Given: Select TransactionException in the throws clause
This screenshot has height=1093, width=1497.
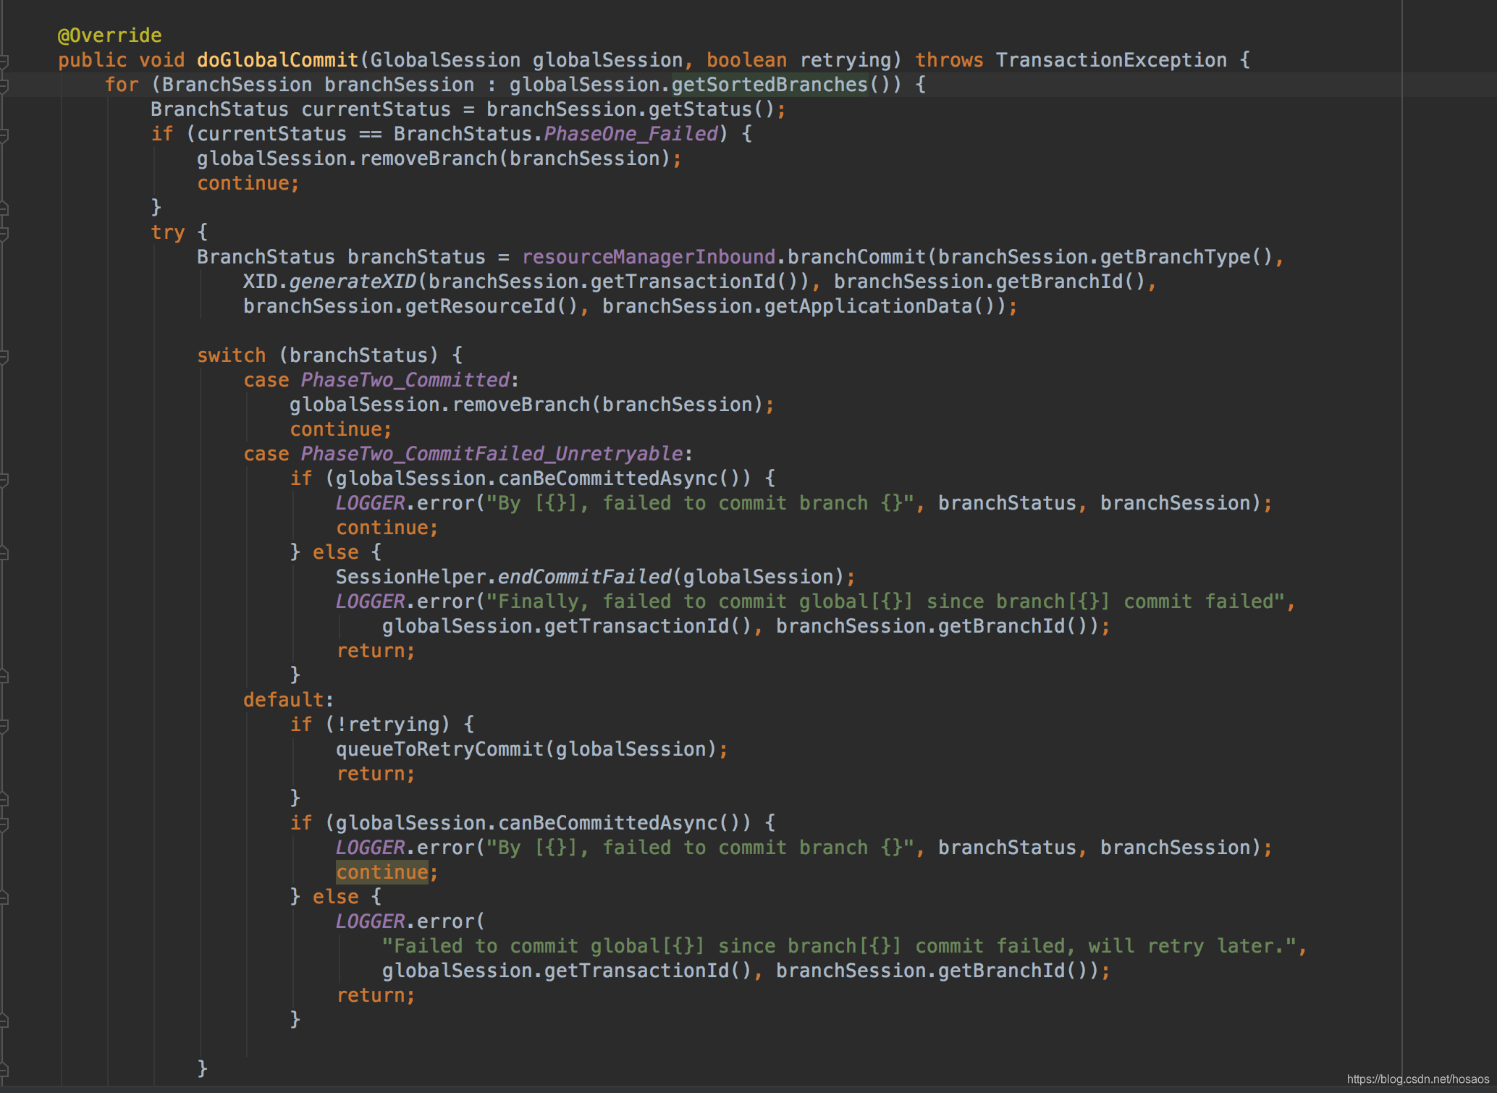Looking at the screenshot, I should tap(1111, 60).
